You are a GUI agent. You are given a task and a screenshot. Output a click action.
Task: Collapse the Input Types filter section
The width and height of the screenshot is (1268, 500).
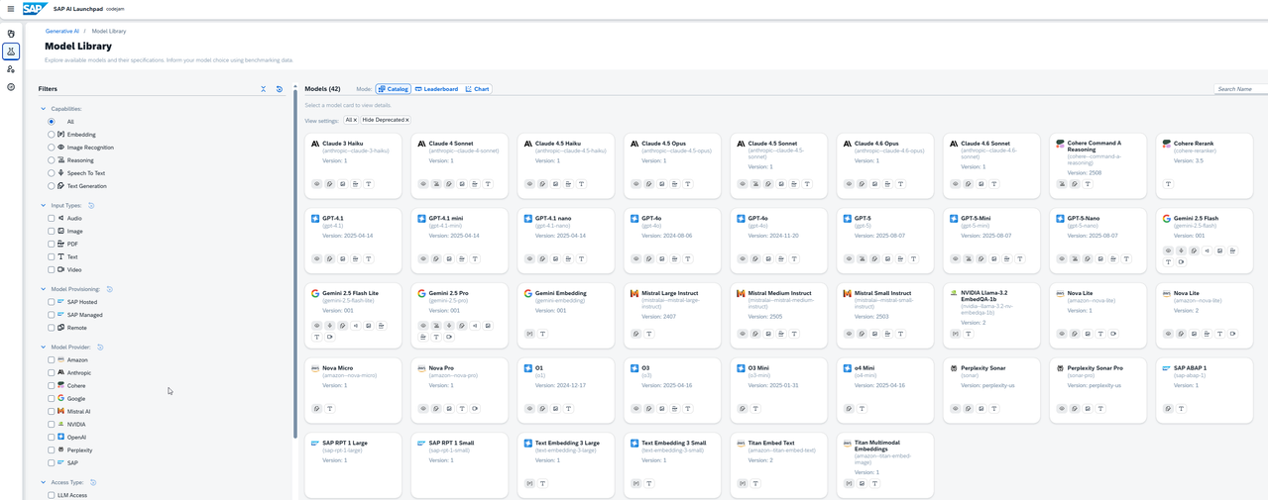tap(43, 206)
